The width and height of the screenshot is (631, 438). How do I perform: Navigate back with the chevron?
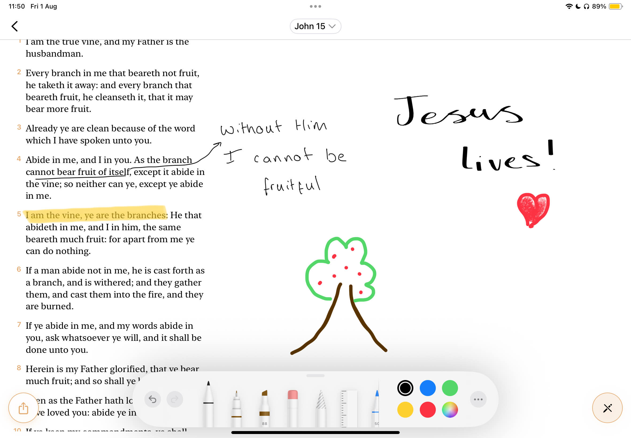point(14,26)
